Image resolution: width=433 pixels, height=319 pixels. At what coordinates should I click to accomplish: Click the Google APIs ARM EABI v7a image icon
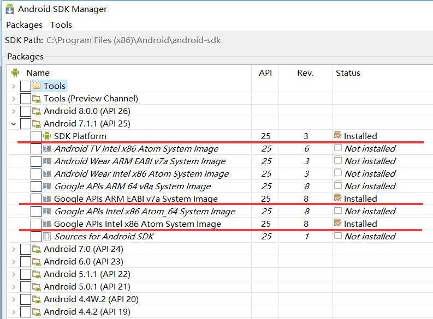point(47,199)
